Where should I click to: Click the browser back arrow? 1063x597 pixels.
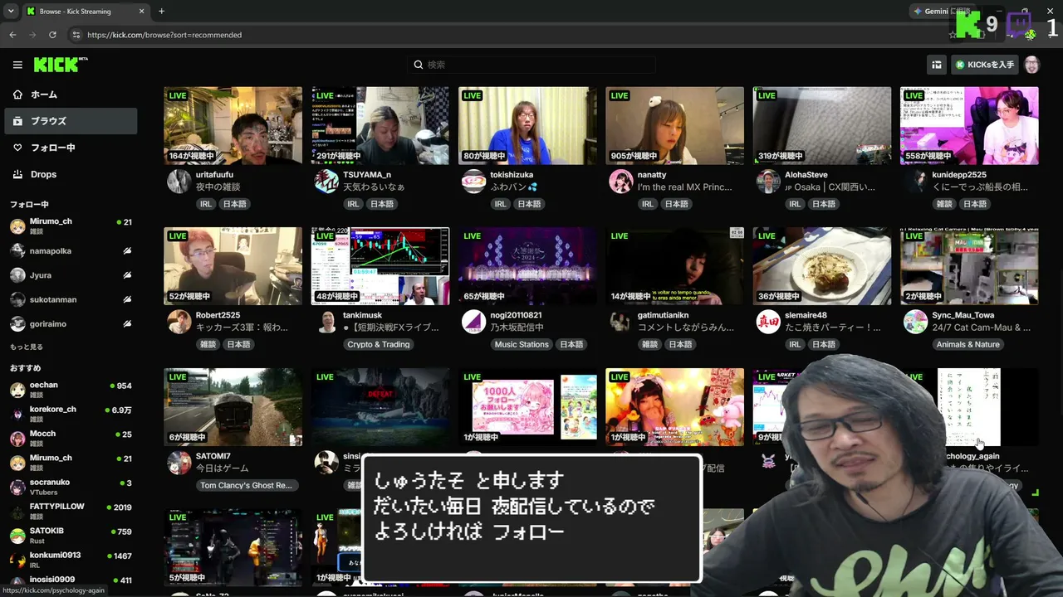(12, 35)
